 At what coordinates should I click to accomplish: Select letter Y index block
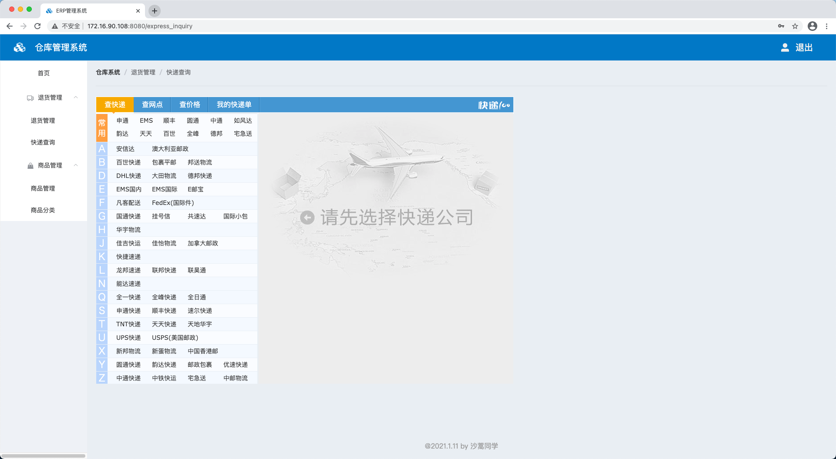(x=101, y=365)
